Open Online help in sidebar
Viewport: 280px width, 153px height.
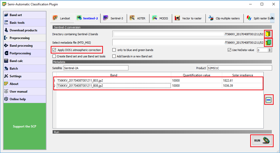(x=25, y=99)
